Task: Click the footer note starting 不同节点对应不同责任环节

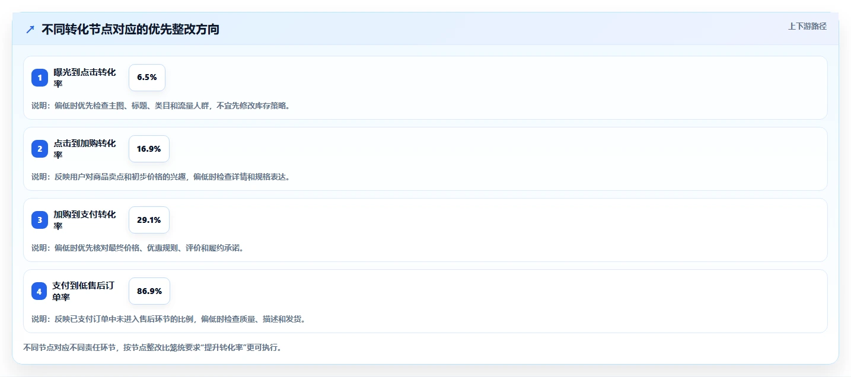Action: (x=152, y=347)
